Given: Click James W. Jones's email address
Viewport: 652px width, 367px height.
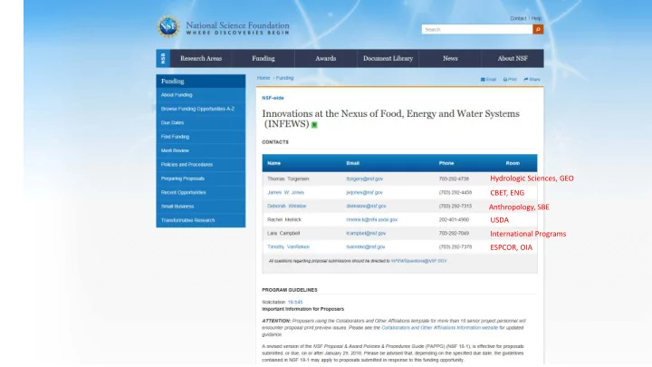Looking at the screenshot, I should pyautogui.click(x=364, y=193).
